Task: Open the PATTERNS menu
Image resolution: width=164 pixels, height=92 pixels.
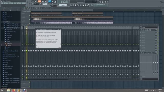Action: pos(11,3)
